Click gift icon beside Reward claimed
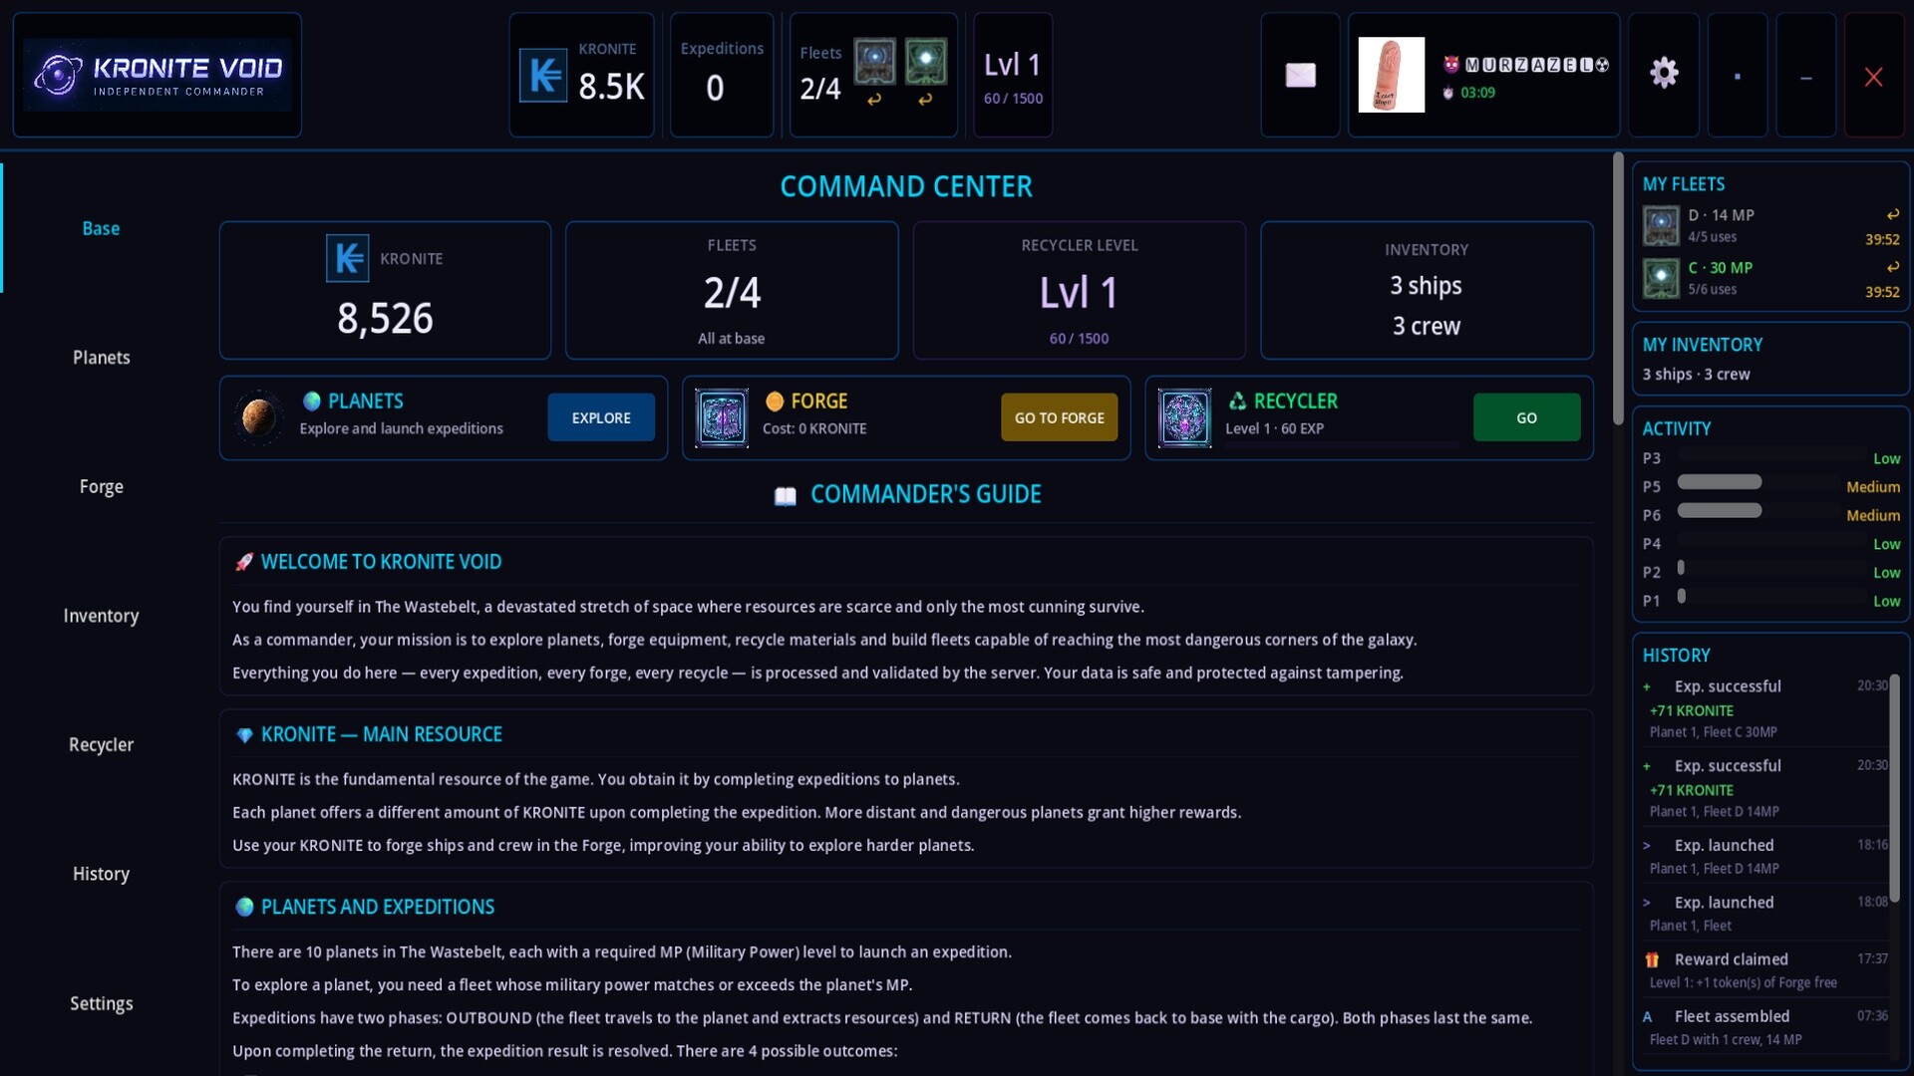The image size is (1914, 1076). pyautogui.click(x=1652, y=959)
